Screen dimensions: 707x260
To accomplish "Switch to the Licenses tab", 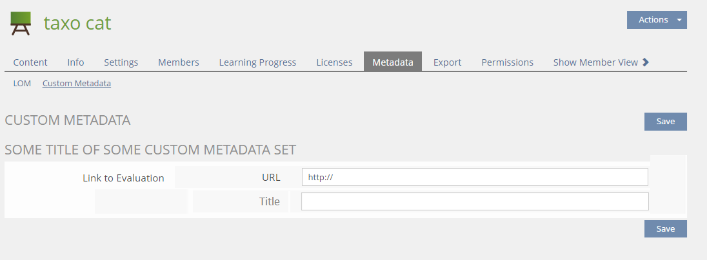I will (334, 62).
